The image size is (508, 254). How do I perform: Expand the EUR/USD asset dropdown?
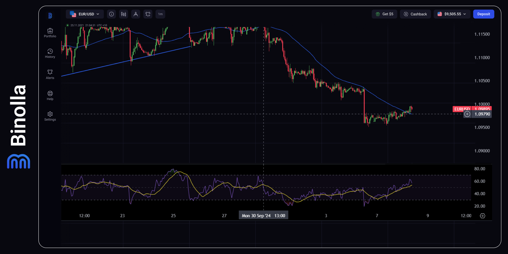click(85, 14)
